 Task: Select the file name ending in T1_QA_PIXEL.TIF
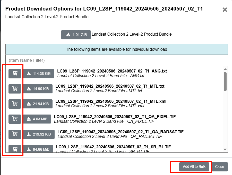click(115, 117)
